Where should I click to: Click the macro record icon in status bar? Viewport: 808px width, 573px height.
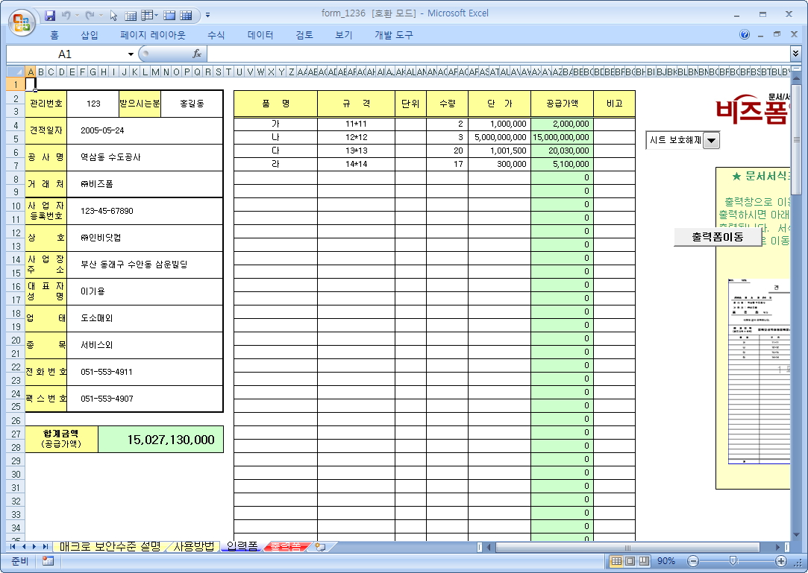pyautogui.click(x=48, y=561)
